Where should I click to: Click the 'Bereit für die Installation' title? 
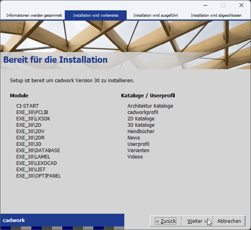click(x=55, y=60)
